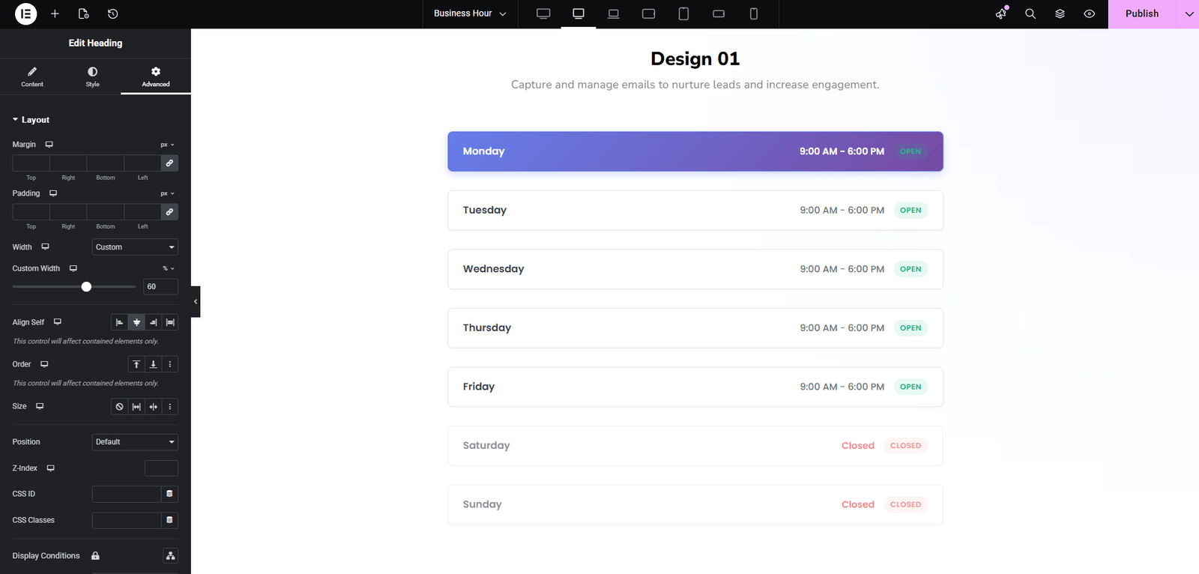Select the laptop device preview

614,13
